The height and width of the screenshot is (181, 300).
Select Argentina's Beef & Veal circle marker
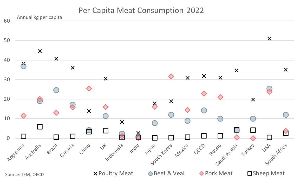(x=23, y=66)
